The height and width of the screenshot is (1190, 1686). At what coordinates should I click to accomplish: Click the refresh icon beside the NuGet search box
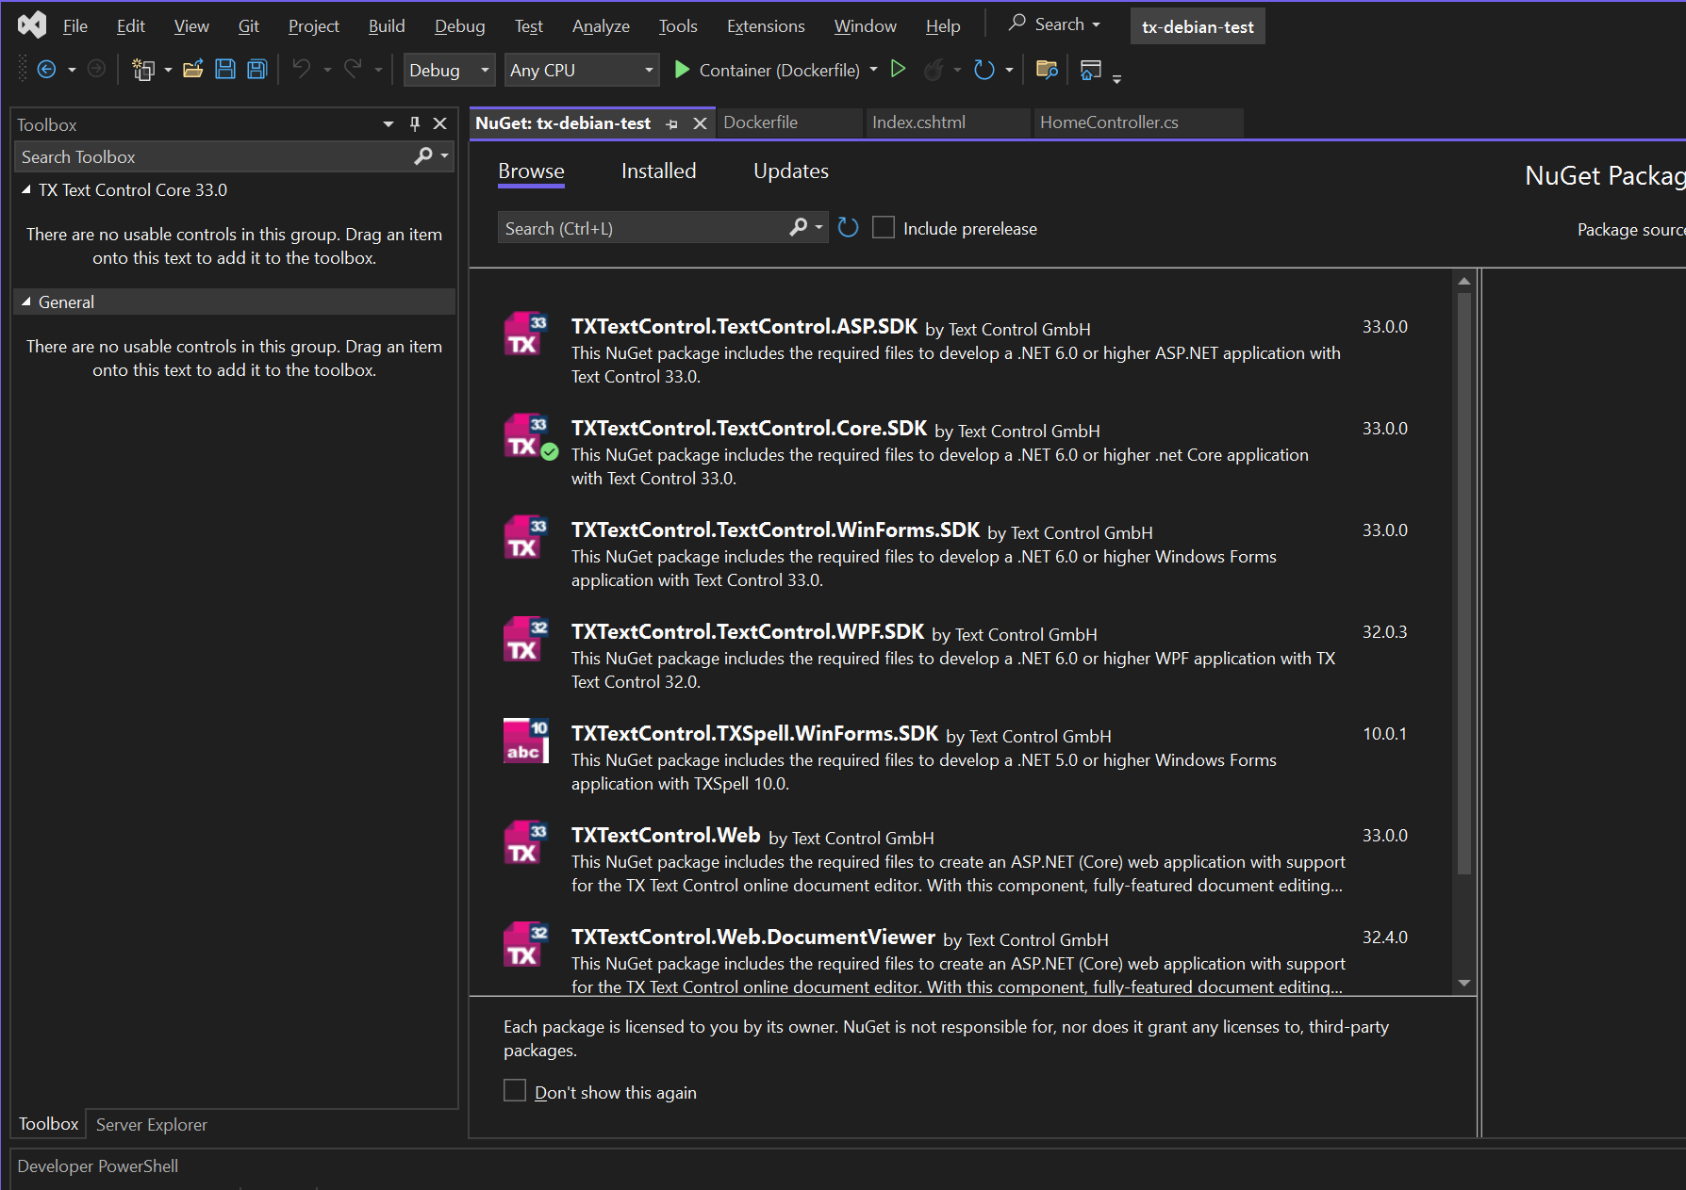pos(848,228)
